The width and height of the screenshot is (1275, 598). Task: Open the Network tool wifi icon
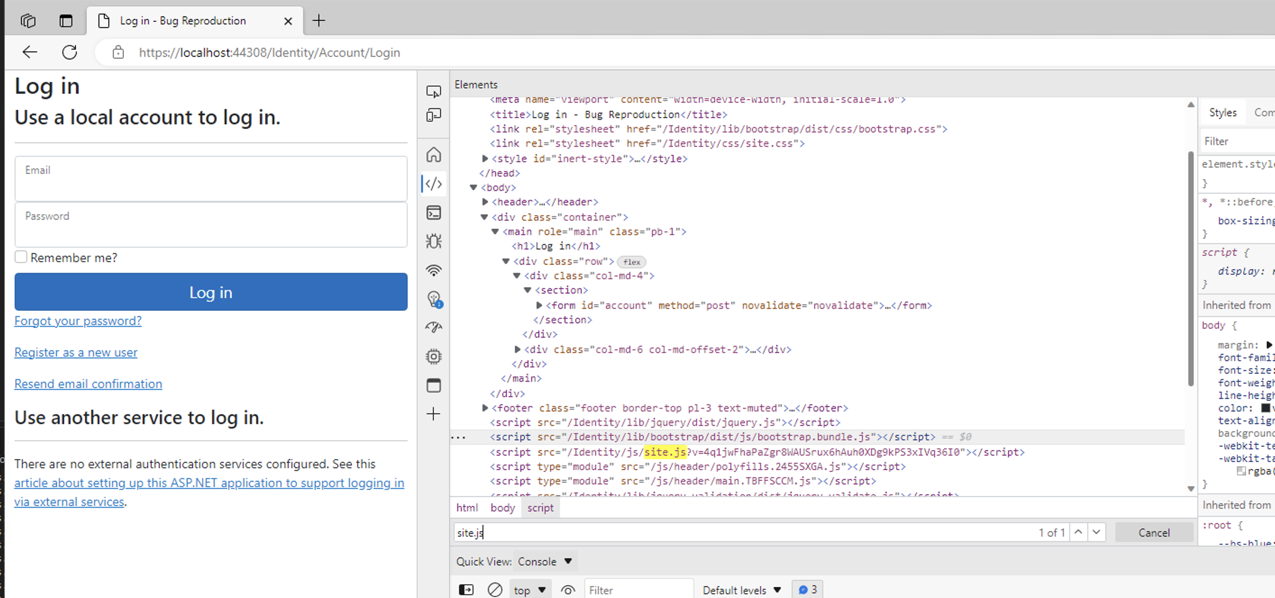point(434,270)
